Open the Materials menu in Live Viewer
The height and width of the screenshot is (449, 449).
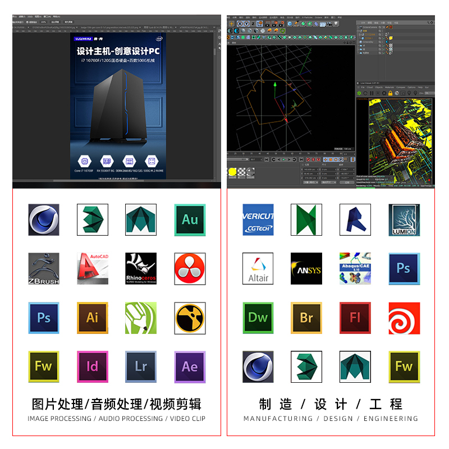pyautogui.click(x=390, y=88)
